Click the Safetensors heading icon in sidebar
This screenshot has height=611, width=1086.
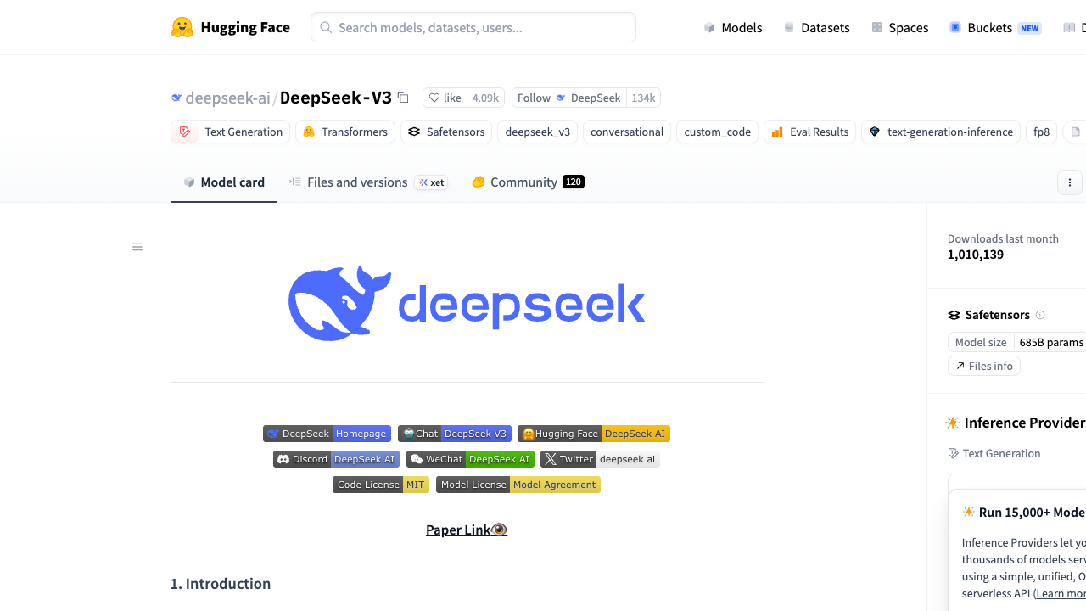954,315
